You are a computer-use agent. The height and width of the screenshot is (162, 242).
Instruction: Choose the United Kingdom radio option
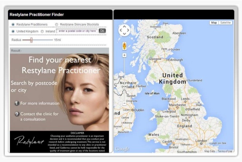point(13,31)
